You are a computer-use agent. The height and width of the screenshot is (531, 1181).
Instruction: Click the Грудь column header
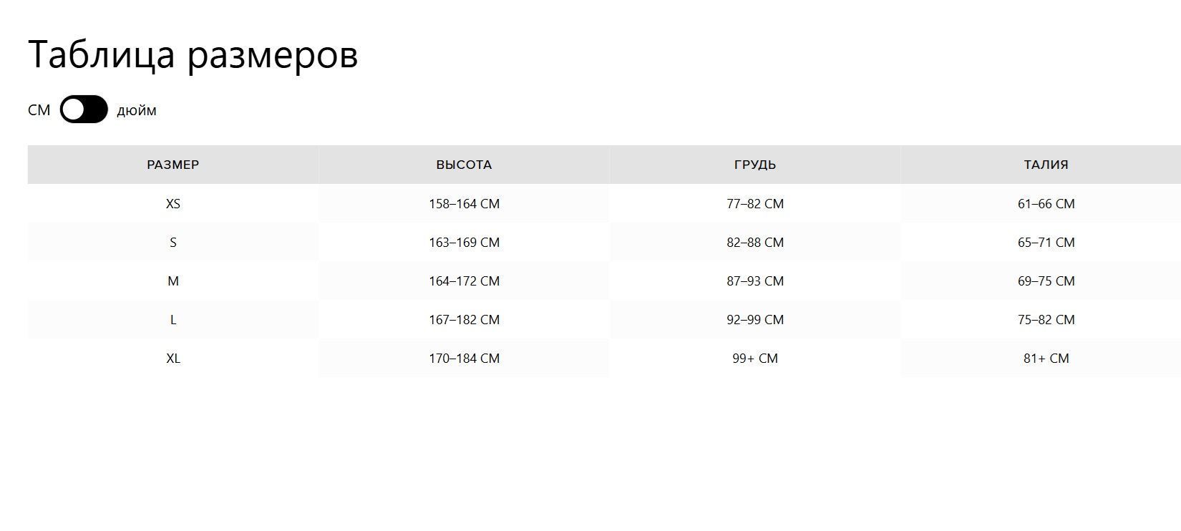click(x=755, y=165)
